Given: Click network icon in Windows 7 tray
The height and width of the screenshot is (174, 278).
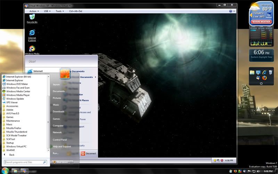Looking at the screenshot, I should pos(254,171).
